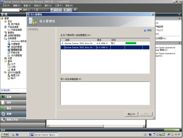Click the 停止 button in the dialog
The image size is (183, 138).
tap(131, 114)
